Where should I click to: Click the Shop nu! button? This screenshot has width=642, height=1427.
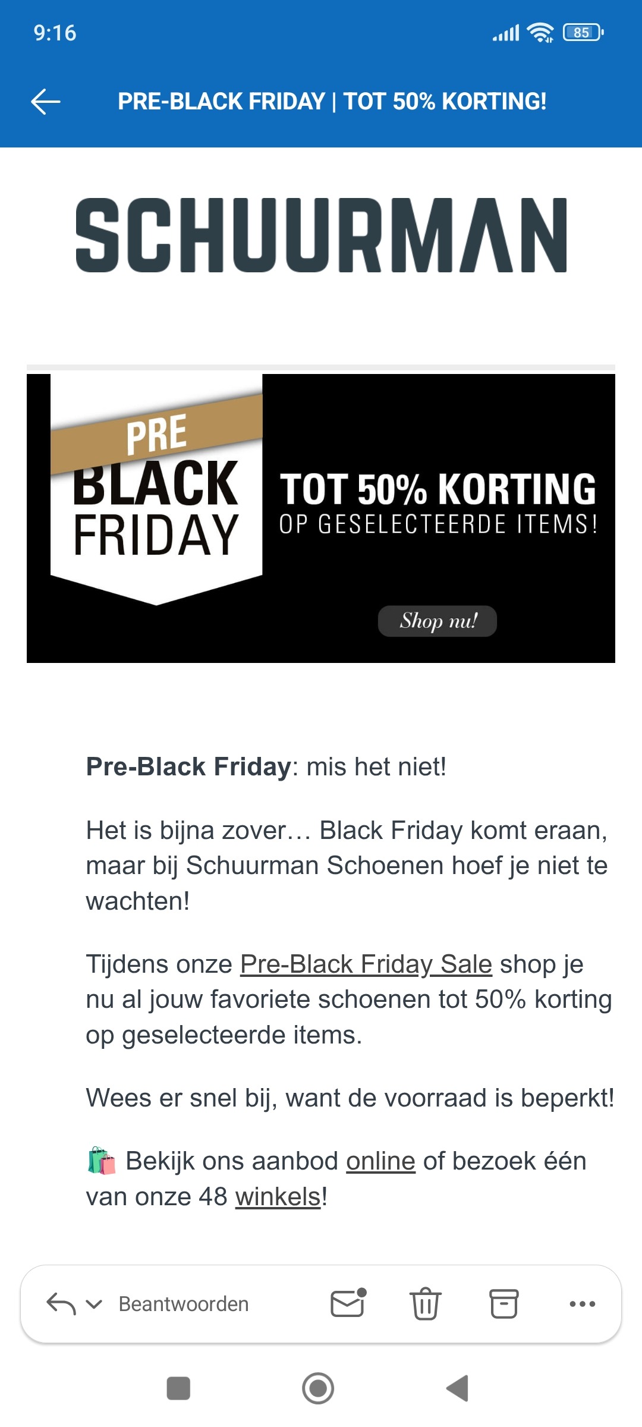coord(437,622)
